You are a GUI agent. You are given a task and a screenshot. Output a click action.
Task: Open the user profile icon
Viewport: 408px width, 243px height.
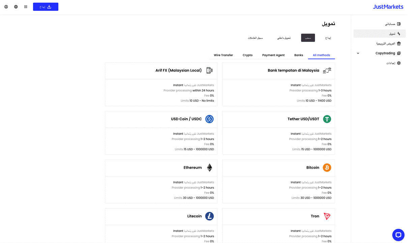click(x=6, y=7)
